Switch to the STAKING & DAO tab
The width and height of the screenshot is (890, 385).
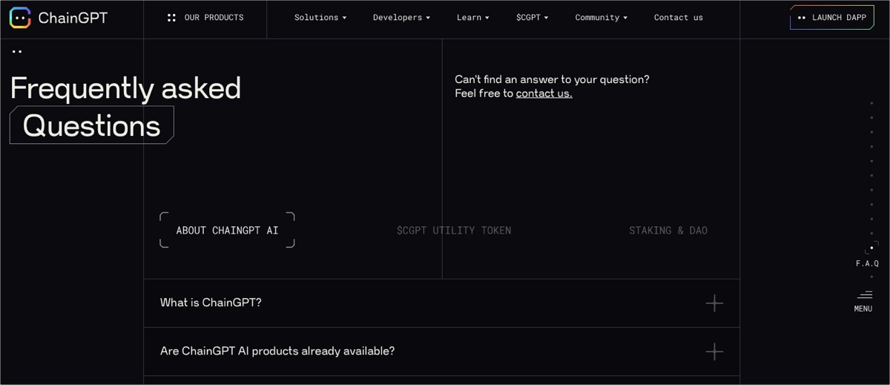pos(668,230)
